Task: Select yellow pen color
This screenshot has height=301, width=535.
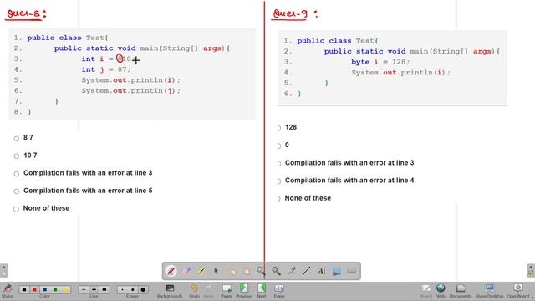Action: (x=65, y=289)
